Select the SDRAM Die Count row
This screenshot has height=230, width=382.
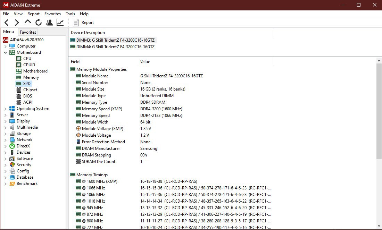coord(171,162)
